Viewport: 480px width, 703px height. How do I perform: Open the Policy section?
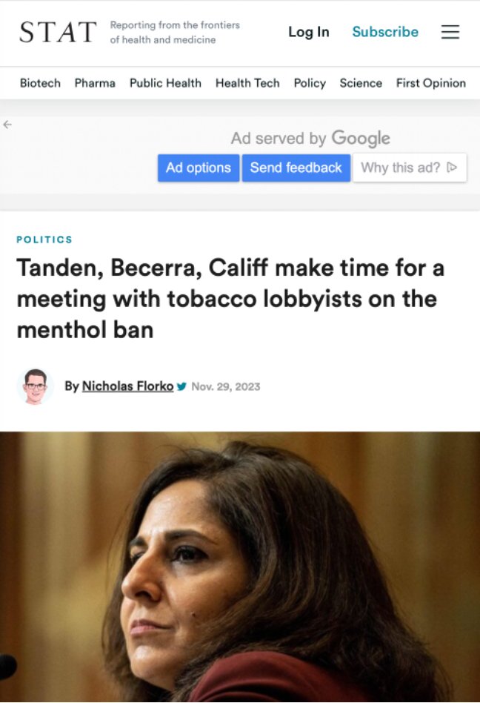(x=310, y=83)
